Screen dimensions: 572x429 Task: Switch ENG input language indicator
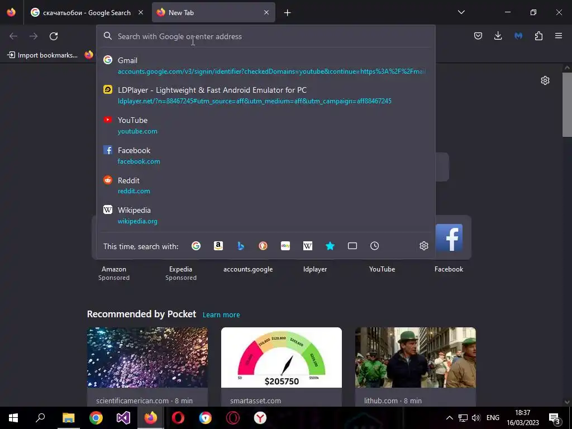[493, 418]
